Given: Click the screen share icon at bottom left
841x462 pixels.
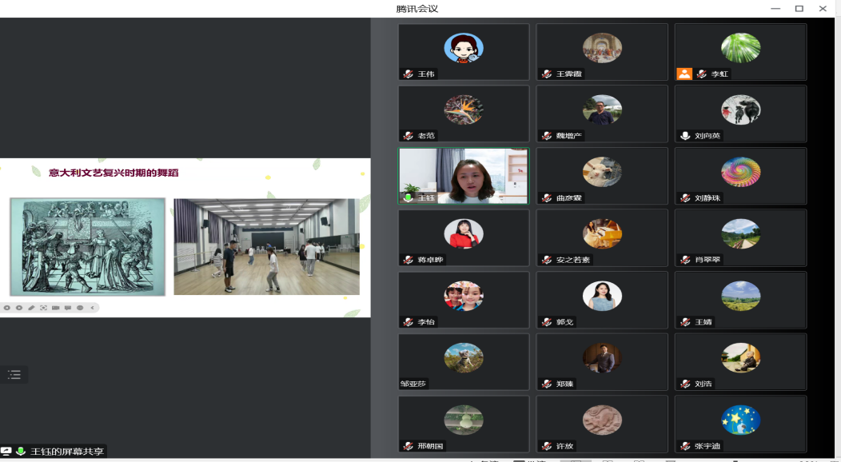Looking at the screenshot, I should [6, 452].
